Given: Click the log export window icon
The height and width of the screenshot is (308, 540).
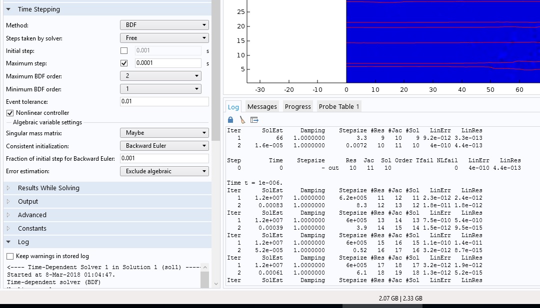Looking at the screenshot, I should tap(254, 120).
